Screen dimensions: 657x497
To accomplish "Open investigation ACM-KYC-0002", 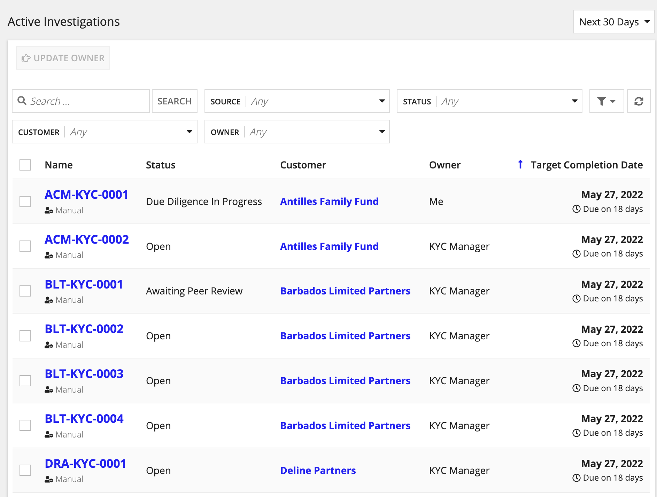I will pos(87,239).
